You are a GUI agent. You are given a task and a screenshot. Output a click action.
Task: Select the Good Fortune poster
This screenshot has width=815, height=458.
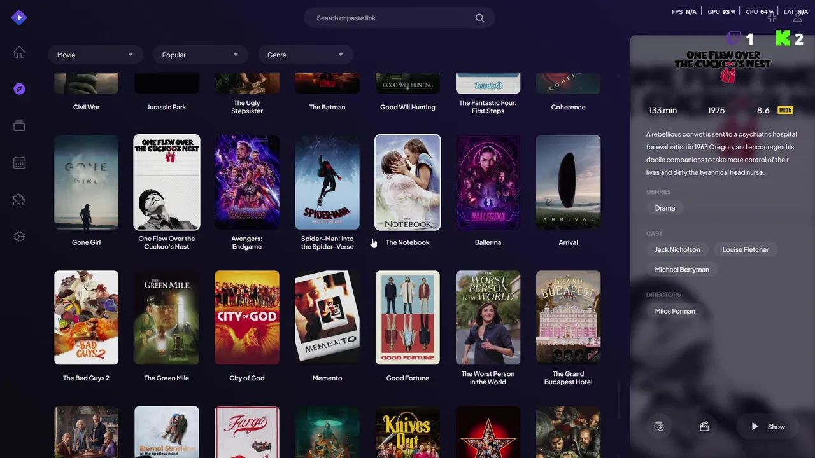click(407, 317)
